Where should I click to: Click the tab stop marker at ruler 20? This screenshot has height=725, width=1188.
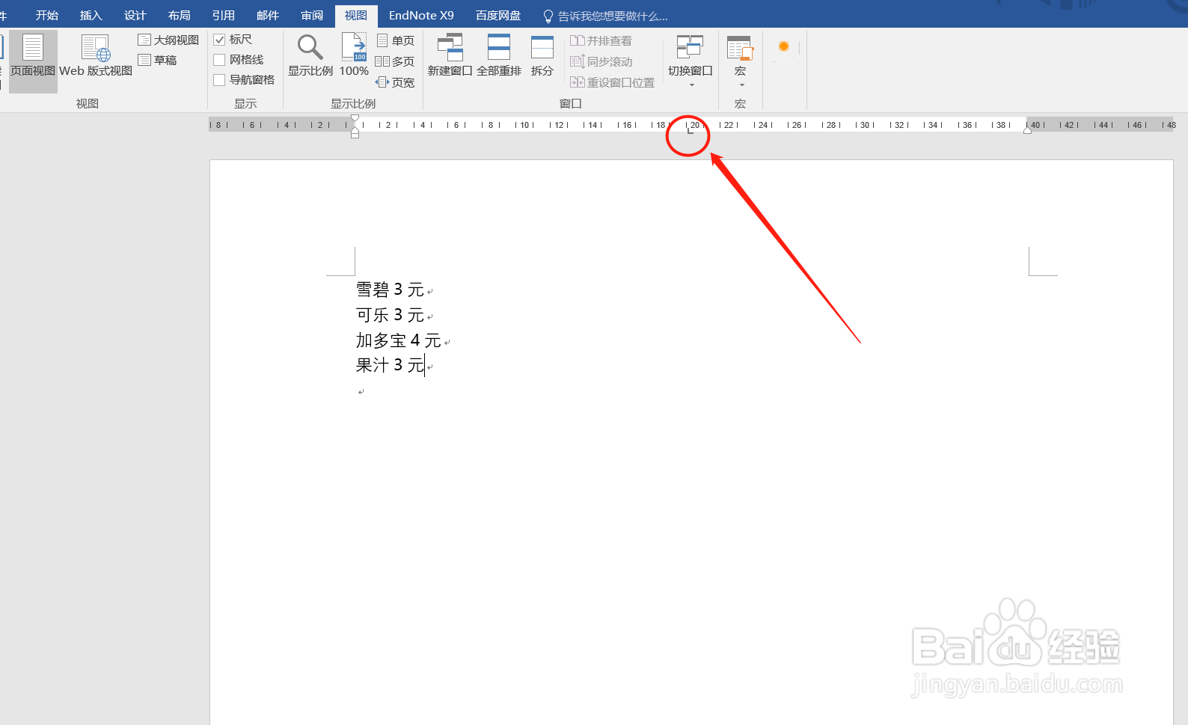tap(690, 131)
